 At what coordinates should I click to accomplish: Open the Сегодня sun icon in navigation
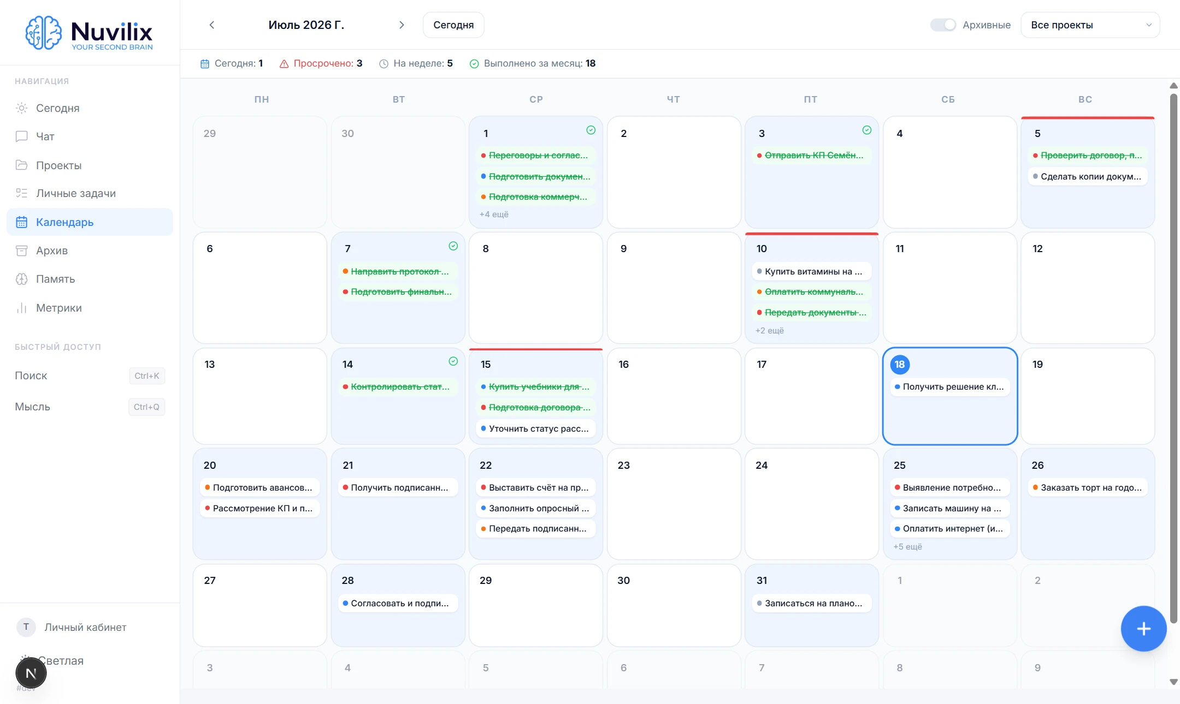(x=21, y=108)
